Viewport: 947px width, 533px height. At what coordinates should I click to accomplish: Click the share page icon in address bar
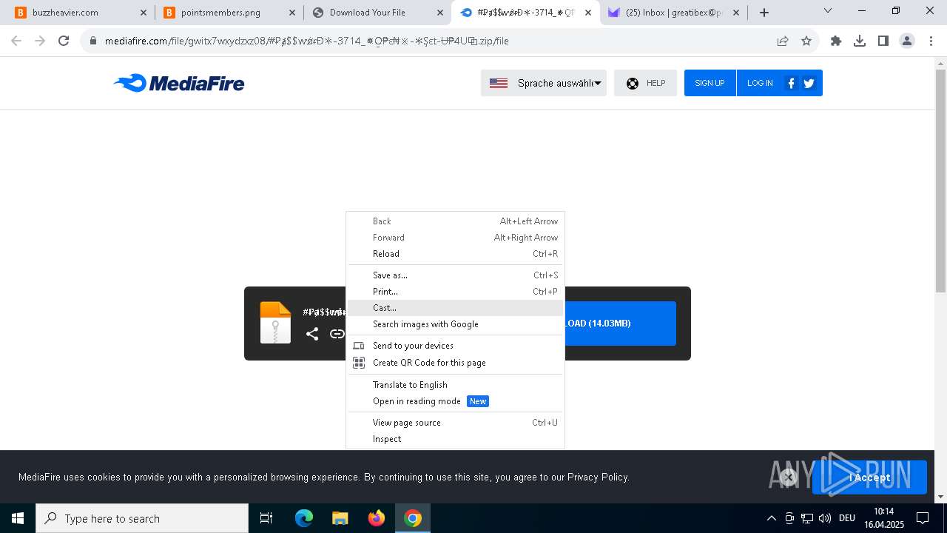coord(783,41)
